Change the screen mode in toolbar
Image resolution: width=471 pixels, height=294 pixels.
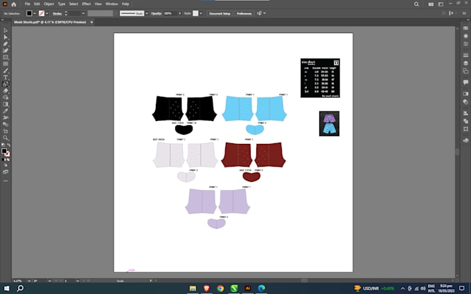point(6,172)
